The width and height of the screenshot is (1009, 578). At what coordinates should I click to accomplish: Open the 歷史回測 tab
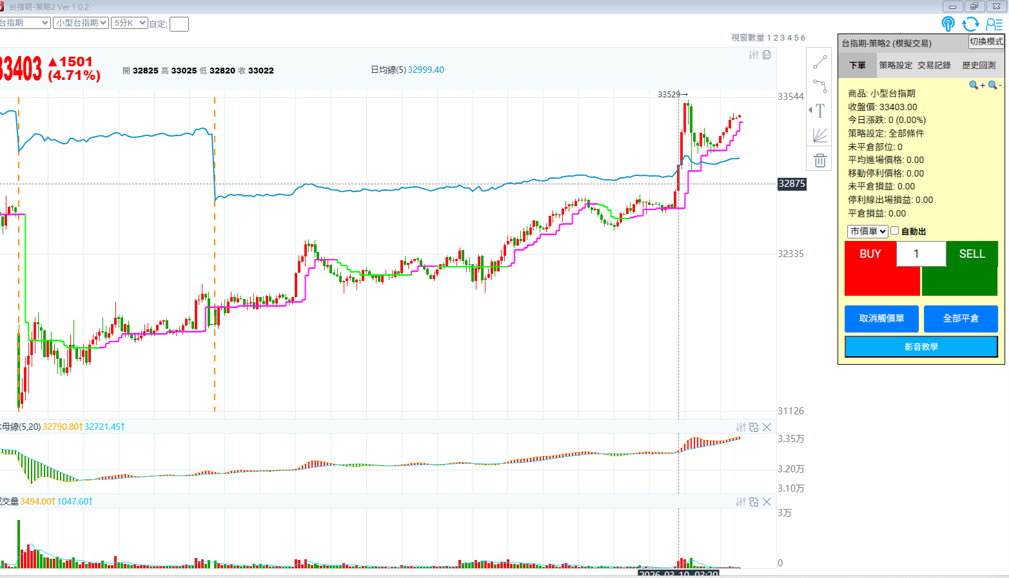click(x=978, y=65)
